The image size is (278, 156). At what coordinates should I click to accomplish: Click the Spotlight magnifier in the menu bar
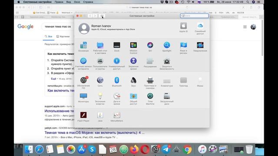(248, 2)
